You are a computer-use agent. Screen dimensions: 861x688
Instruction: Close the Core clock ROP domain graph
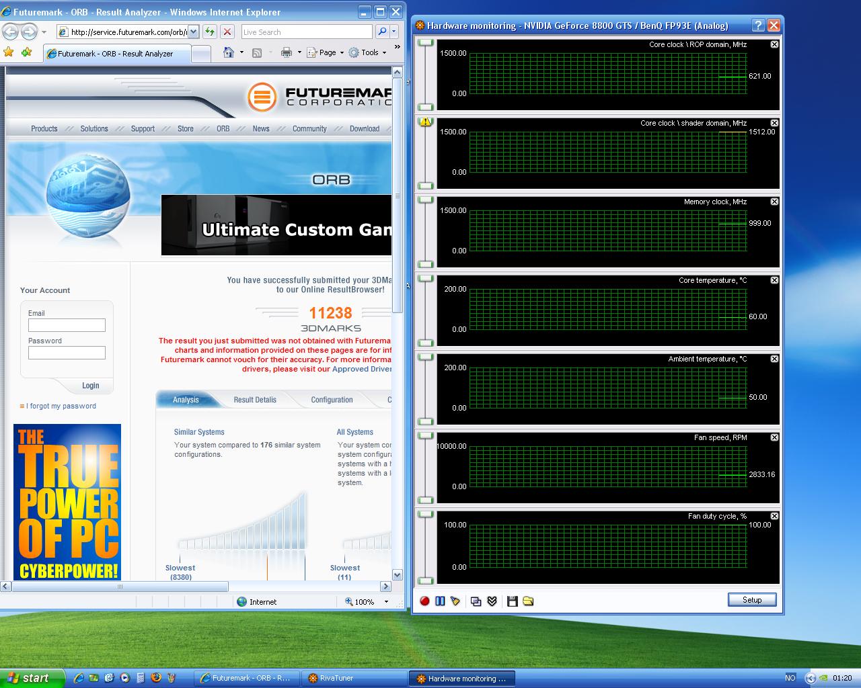tap(774, 44)
